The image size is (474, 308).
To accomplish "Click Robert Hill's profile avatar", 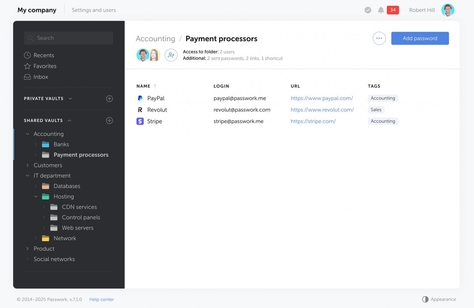I will (x=448, y=10).
